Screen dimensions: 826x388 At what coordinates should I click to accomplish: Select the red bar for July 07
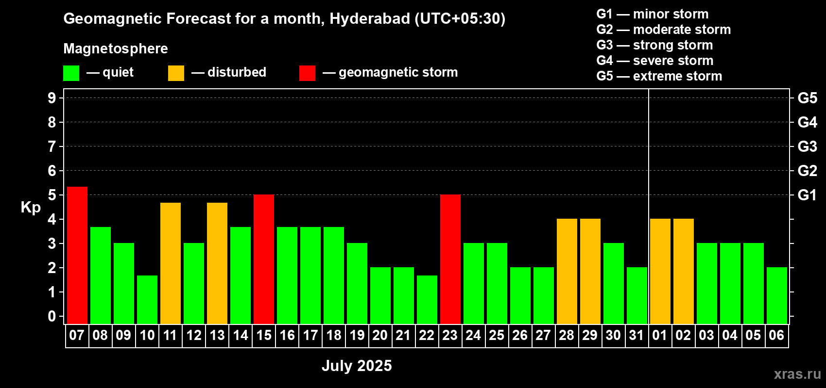[77, 255]
